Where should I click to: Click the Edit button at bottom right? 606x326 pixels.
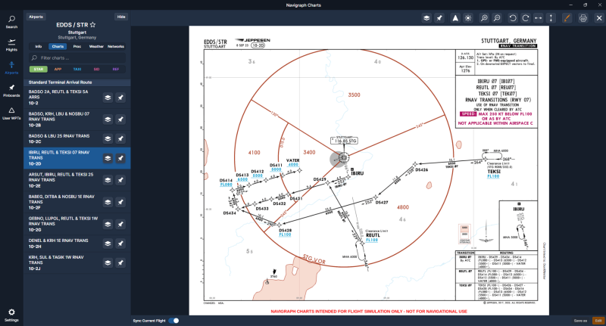[598, 321]
